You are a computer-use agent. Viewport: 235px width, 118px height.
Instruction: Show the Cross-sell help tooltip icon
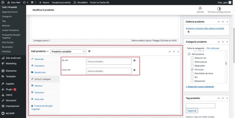pyautogui.click(x=134, y=70)
